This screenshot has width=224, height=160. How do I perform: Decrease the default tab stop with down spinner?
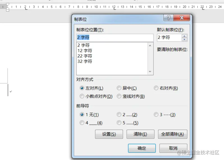184,40
